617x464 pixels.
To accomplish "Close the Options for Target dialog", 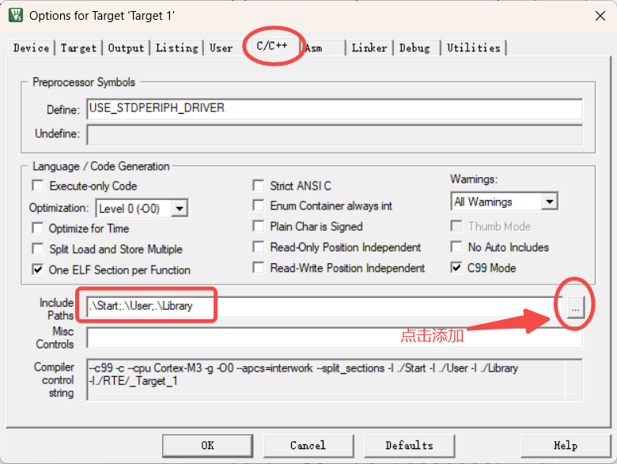I will click(x=600, y=16).
